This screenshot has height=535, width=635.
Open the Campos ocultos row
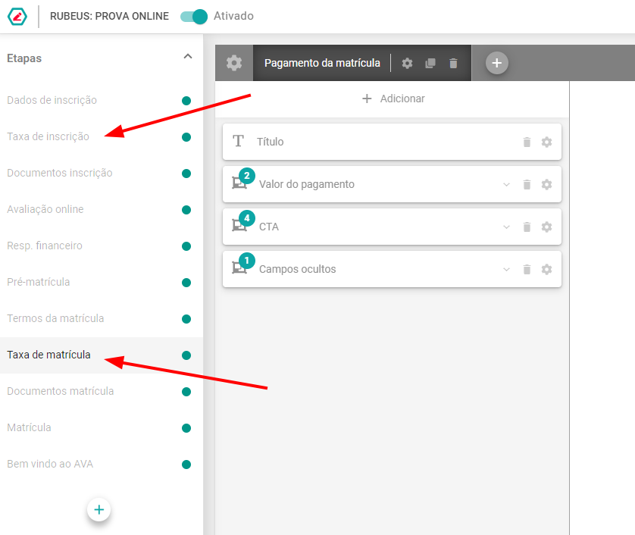[x=392, y=269]
